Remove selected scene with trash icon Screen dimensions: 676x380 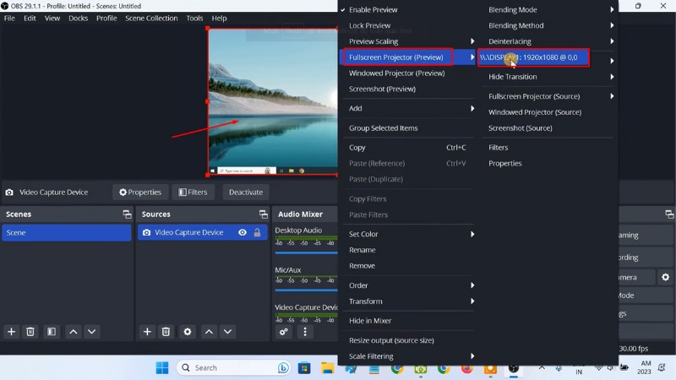(x=30, y=332)
